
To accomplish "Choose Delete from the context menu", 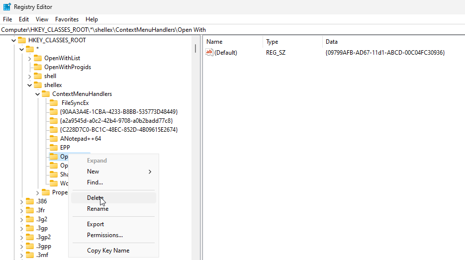I will (94, 198).
